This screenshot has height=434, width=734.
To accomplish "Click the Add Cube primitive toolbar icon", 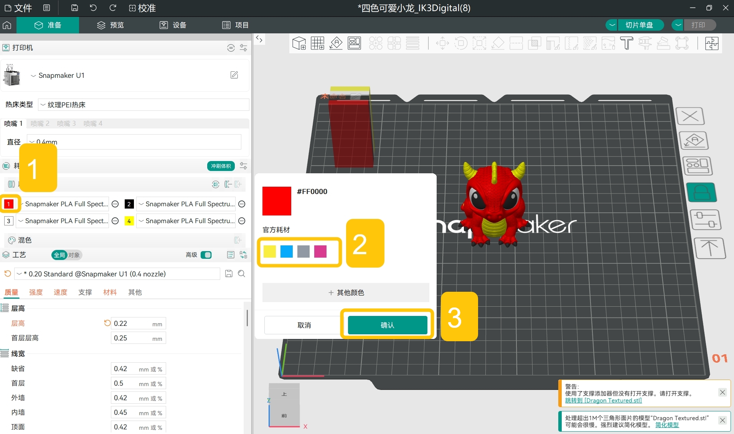I will point(299,43).
